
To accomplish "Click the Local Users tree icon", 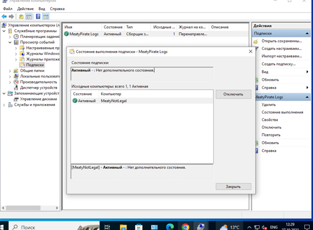I will (16, 76).
